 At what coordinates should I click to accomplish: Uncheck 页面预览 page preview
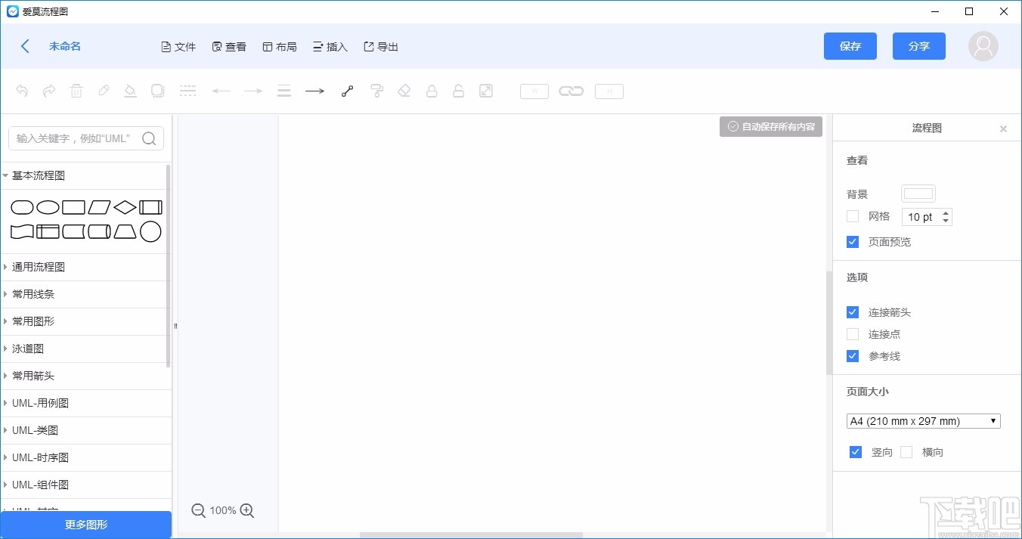click(853, 242)
